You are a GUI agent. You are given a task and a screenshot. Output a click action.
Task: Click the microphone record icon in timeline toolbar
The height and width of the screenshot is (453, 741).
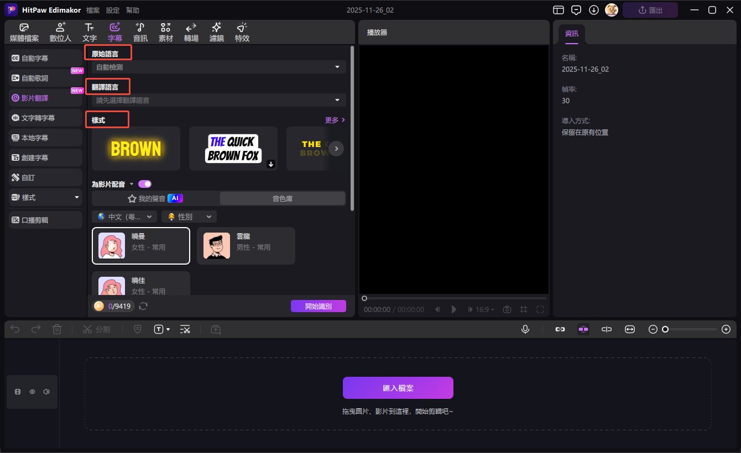525,329
